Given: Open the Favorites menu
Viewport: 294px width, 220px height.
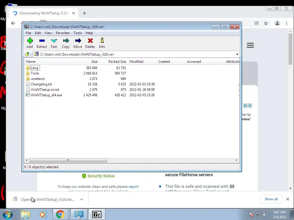Looking at the screenshot, I should coord(63,33).
